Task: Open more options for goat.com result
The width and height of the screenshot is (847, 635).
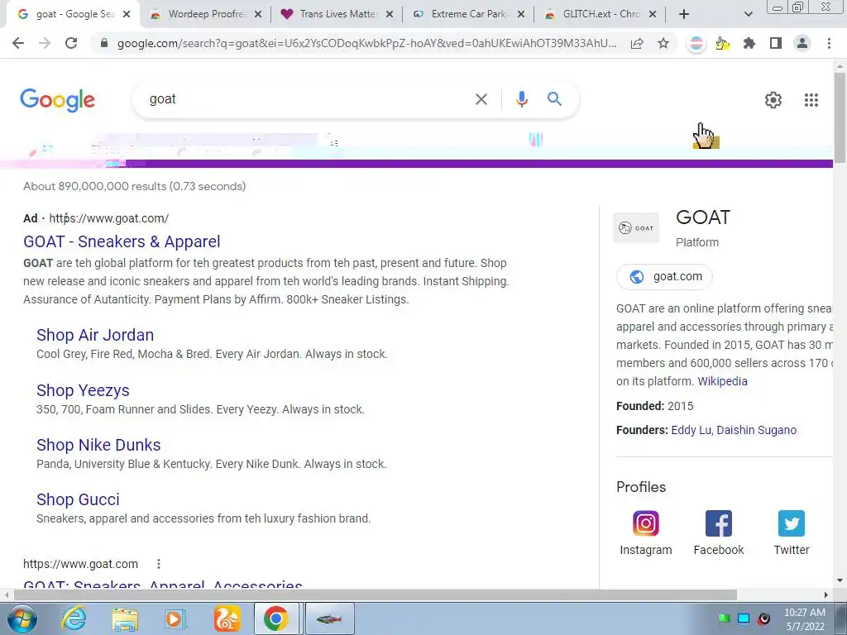Action: [158, 564]
